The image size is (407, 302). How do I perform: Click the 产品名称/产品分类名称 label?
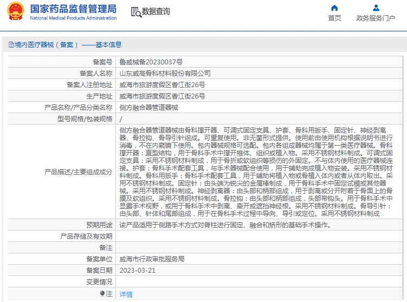click(79, 107)
